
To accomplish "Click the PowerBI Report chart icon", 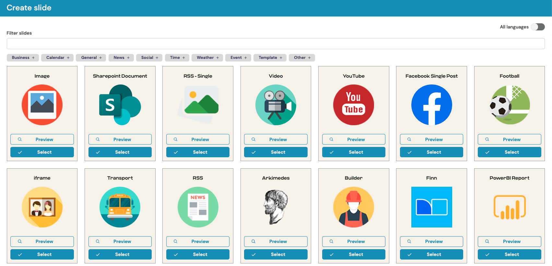I will [x=510, y=207].
